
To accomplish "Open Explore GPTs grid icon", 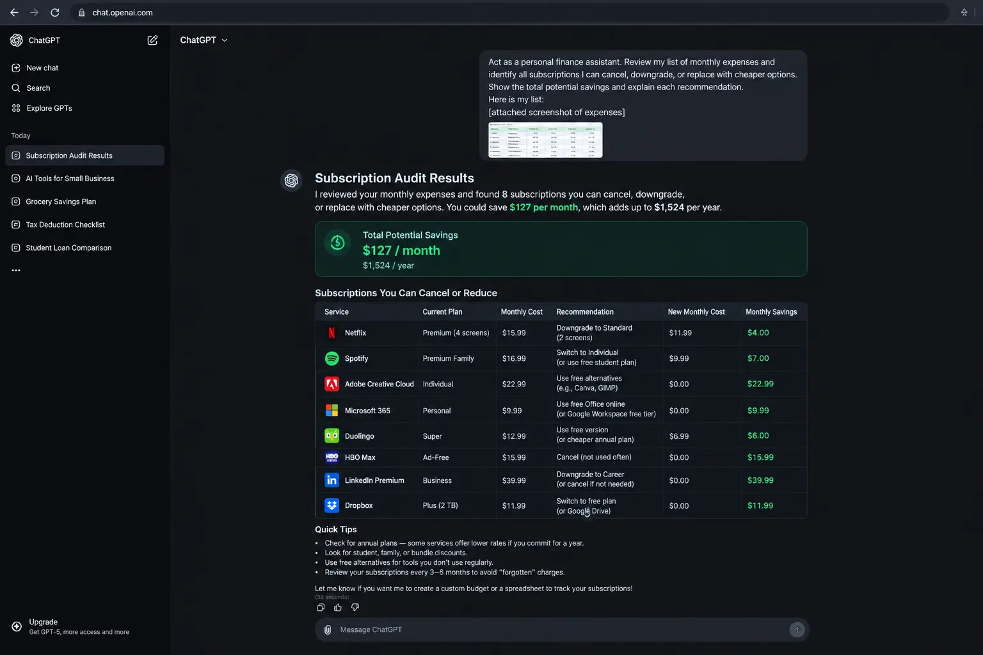I will 16,108.
